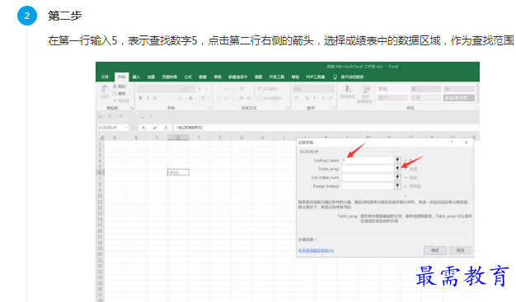Image resolution: width=516 pixels, height=302 pixels.
Task: Open the customize quick access toolbar arrow
Action: click(x=151, y=116)
